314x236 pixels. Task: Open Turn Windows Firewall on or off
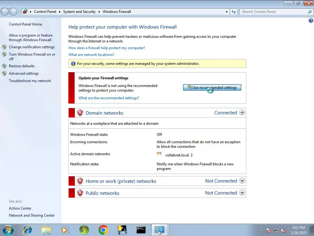point(32,57)
